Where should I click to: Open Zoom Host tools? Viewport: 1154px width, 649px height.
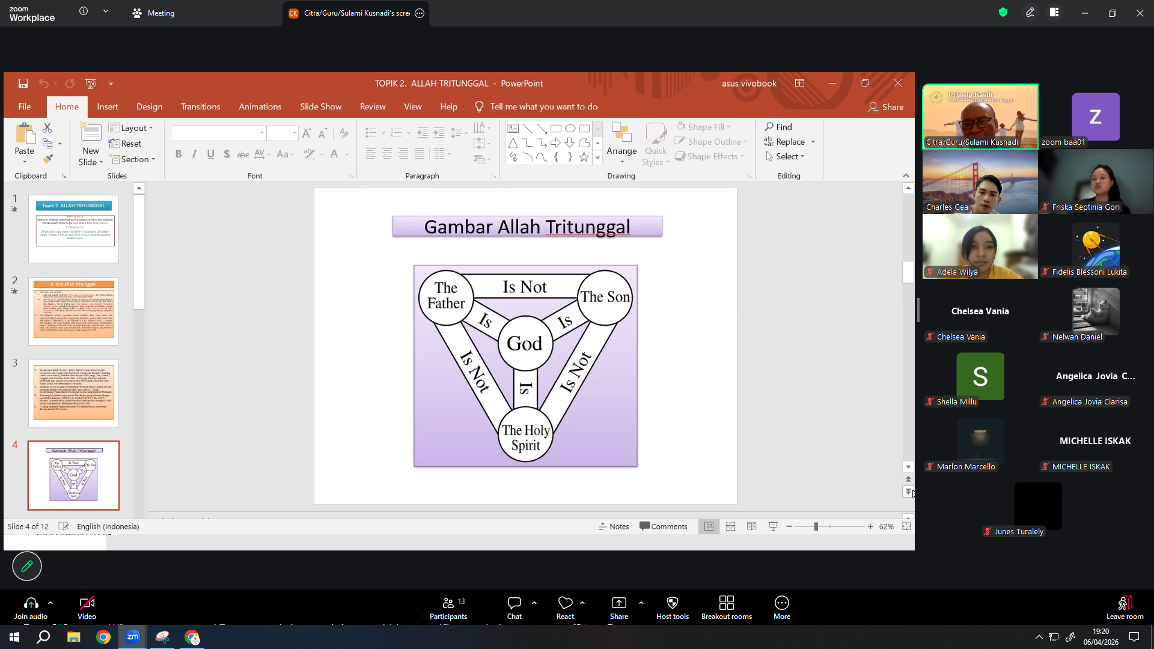[x=673, y=608]
